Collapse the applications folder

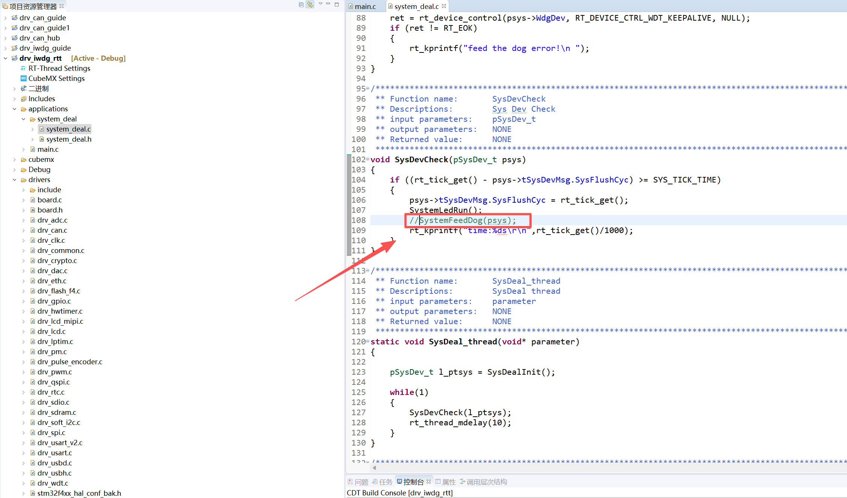coord(14,109)
